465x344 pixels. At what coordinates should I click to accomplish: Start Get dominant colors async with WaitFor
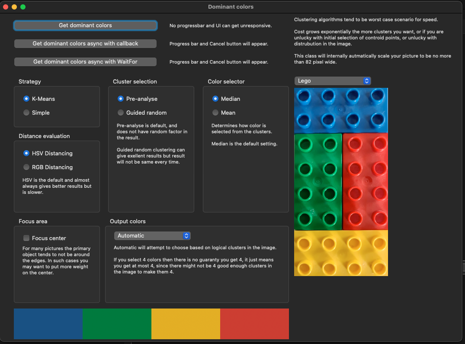pos(85,62)
